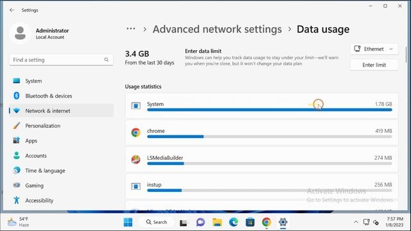
Task: Open the Ethernet network dropdown
Action: pyautogui.click(x=374, y=49)
